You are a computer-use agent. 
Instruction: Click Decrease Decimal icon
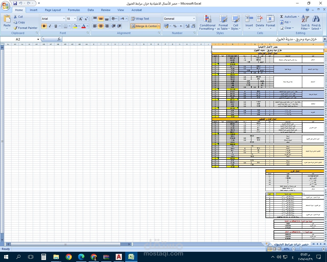193,26
